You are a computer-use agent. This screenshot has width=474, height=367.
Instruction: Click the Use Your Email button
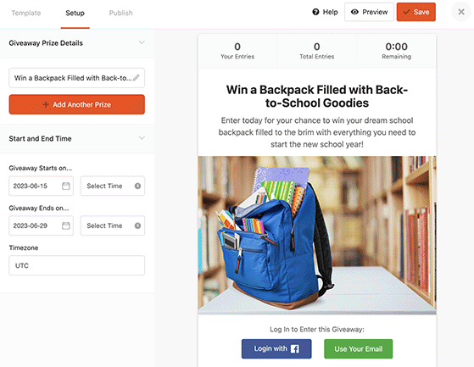(x=358, y=349)
